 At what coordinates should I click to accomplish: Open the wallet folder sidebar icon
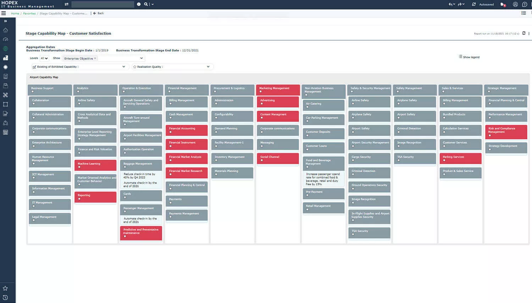5,86
